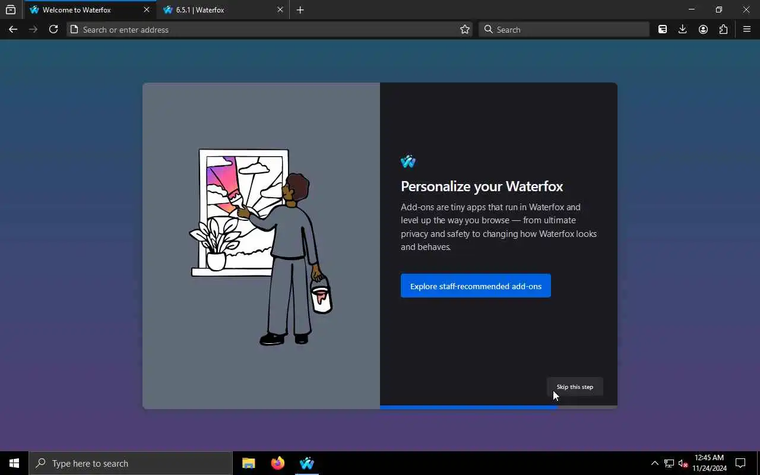The height and width of the screenshot is (475, 760).
Task: Click the address bar field
Action: [x=269, y=29]
